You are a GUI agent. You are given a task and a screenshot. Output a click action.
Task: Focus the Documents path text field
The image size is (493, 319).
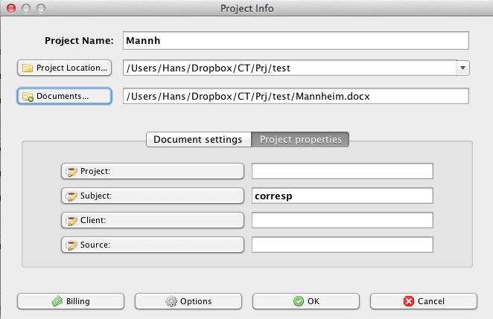pyautogui.click(x=296, y=97)
